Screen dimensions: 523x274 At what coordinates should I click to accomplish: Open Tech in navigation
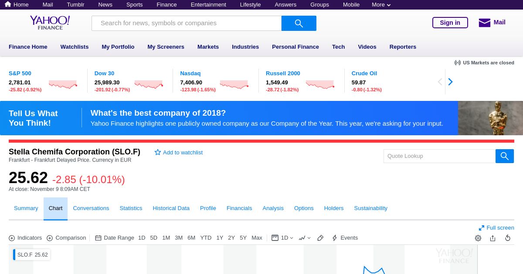coord(339,47)
